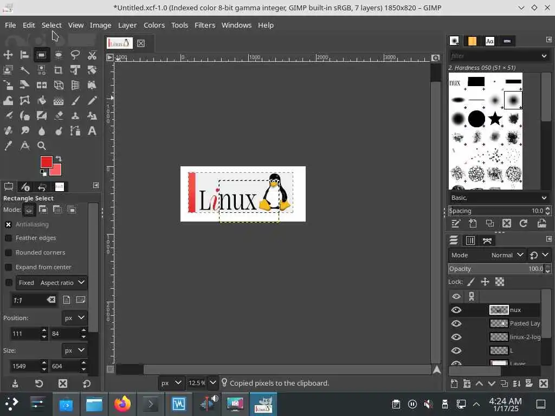Select the Paintbrush tool
Screen dimensions: 555x416
click(75, 100)
